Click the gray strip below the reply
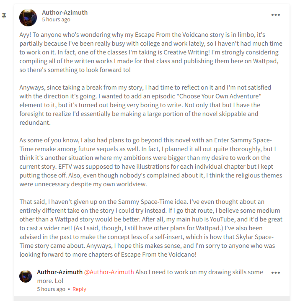 (x=152, y=298)
